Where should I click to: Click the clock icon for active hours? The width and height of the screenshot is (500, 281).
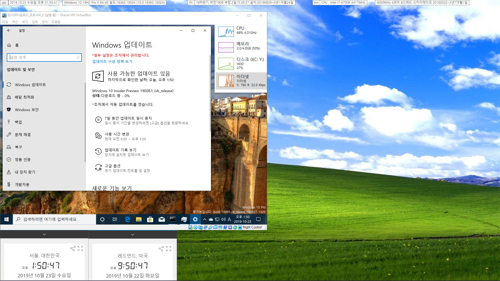click(98, 136)
